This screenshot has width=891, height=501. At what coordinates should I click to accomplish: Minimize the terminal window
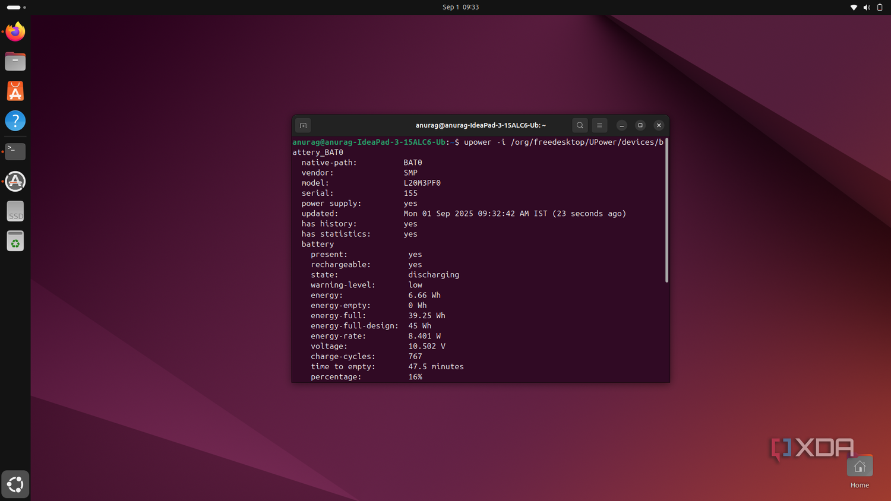621,125
